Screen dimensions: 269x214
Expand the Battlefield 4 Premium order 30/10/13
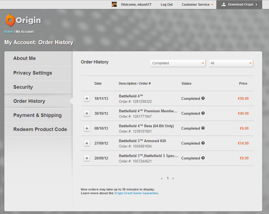click(x=87, y=113)
